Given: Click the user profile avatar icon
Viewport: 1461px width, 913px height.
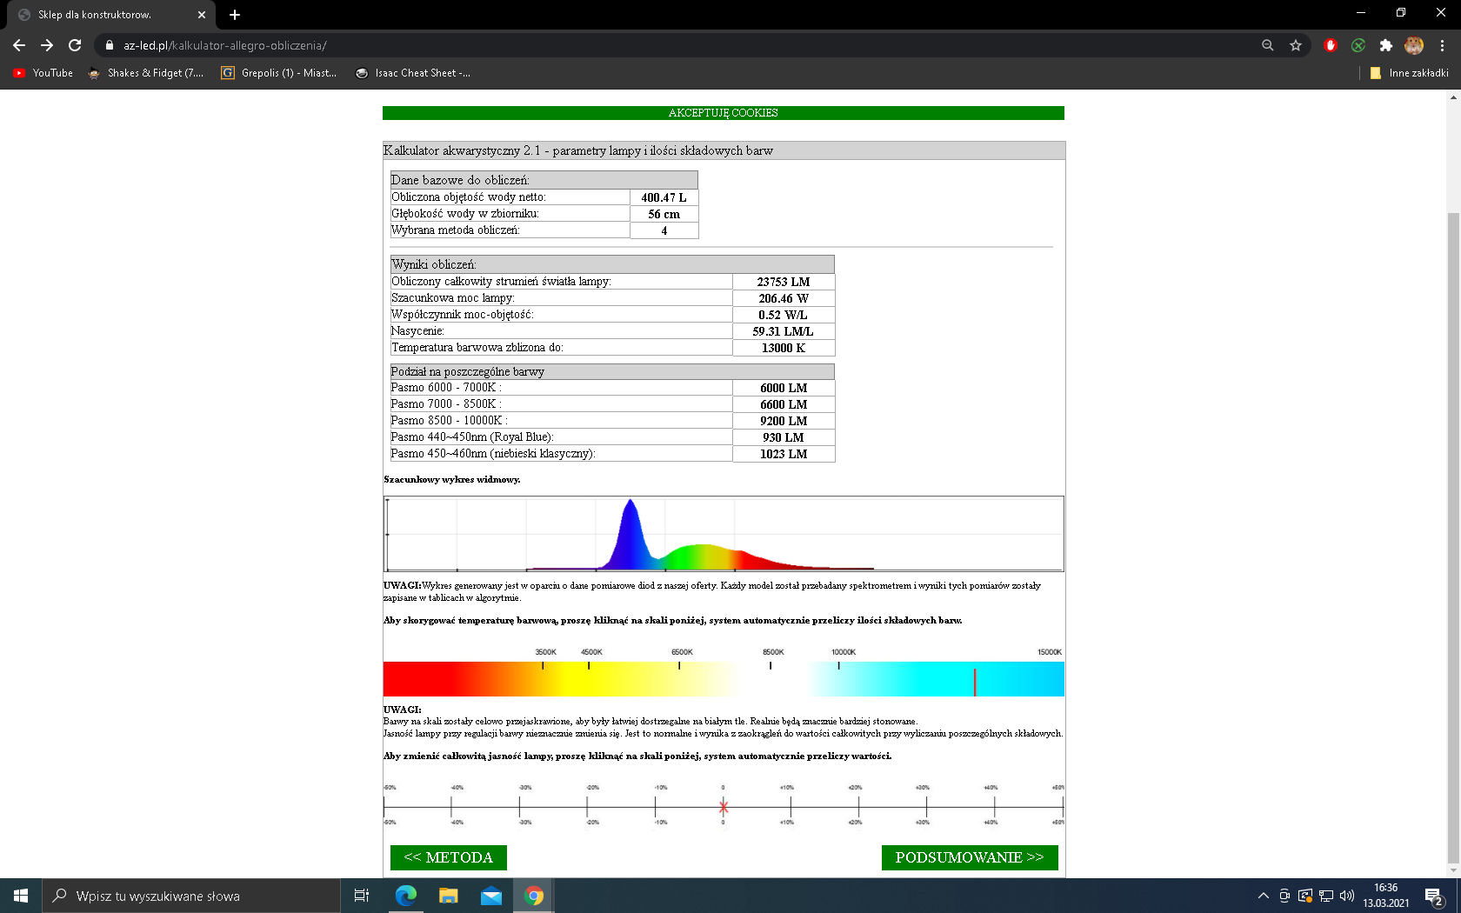Looking at the screenshot, I should (1414, 45).
